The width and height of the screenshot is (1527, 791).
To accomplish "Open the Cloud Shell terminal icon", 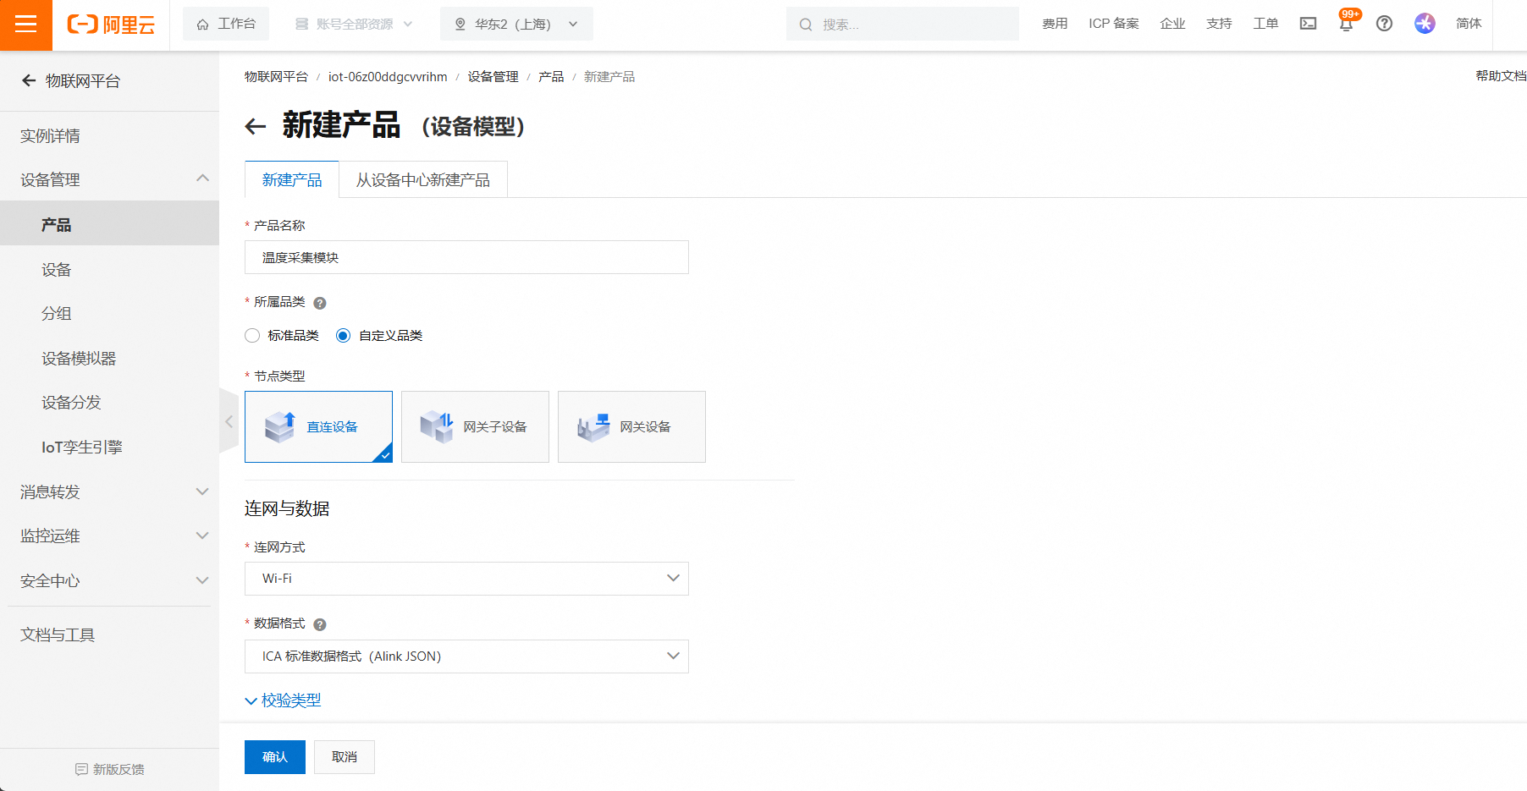I will coord(1308,24).
